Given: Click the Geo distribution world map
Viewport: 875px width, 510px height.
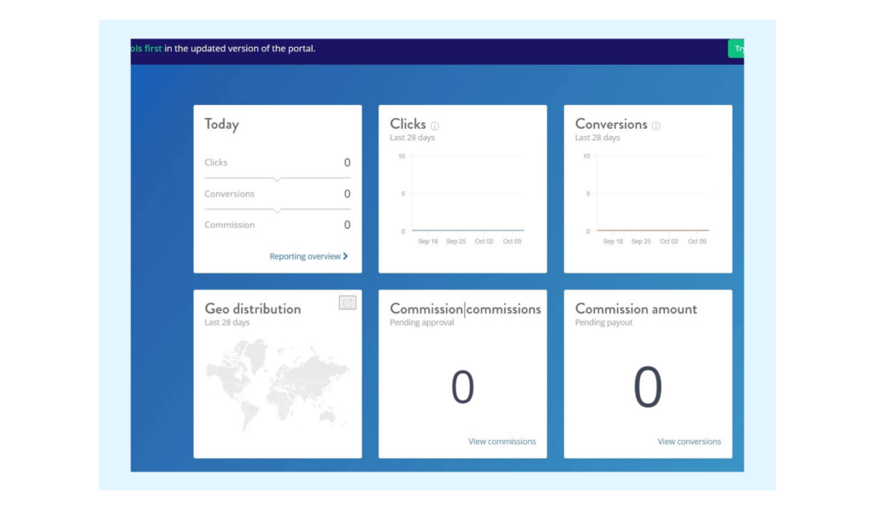Looking at the screenshot, I should [278, 385].
